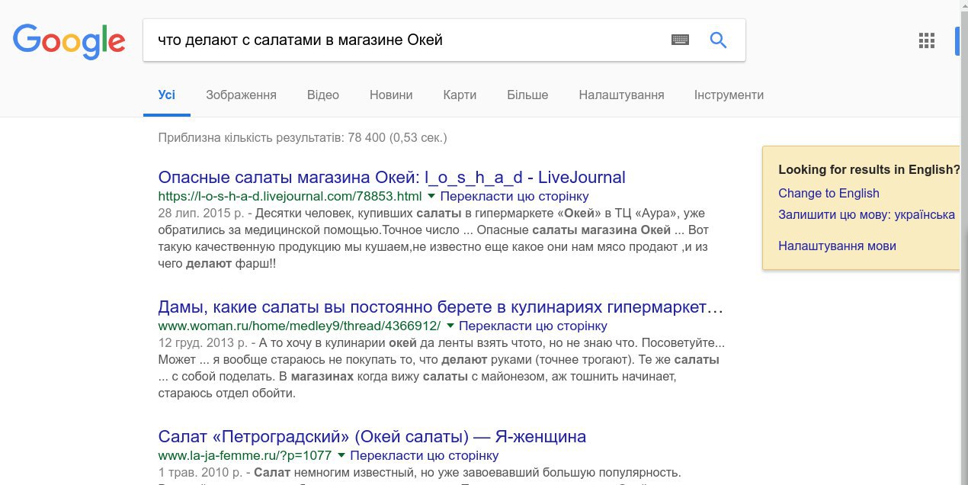Switch to the Зображення tab
This screenshot has width=968, height=485.
click(x=241, y=95)
